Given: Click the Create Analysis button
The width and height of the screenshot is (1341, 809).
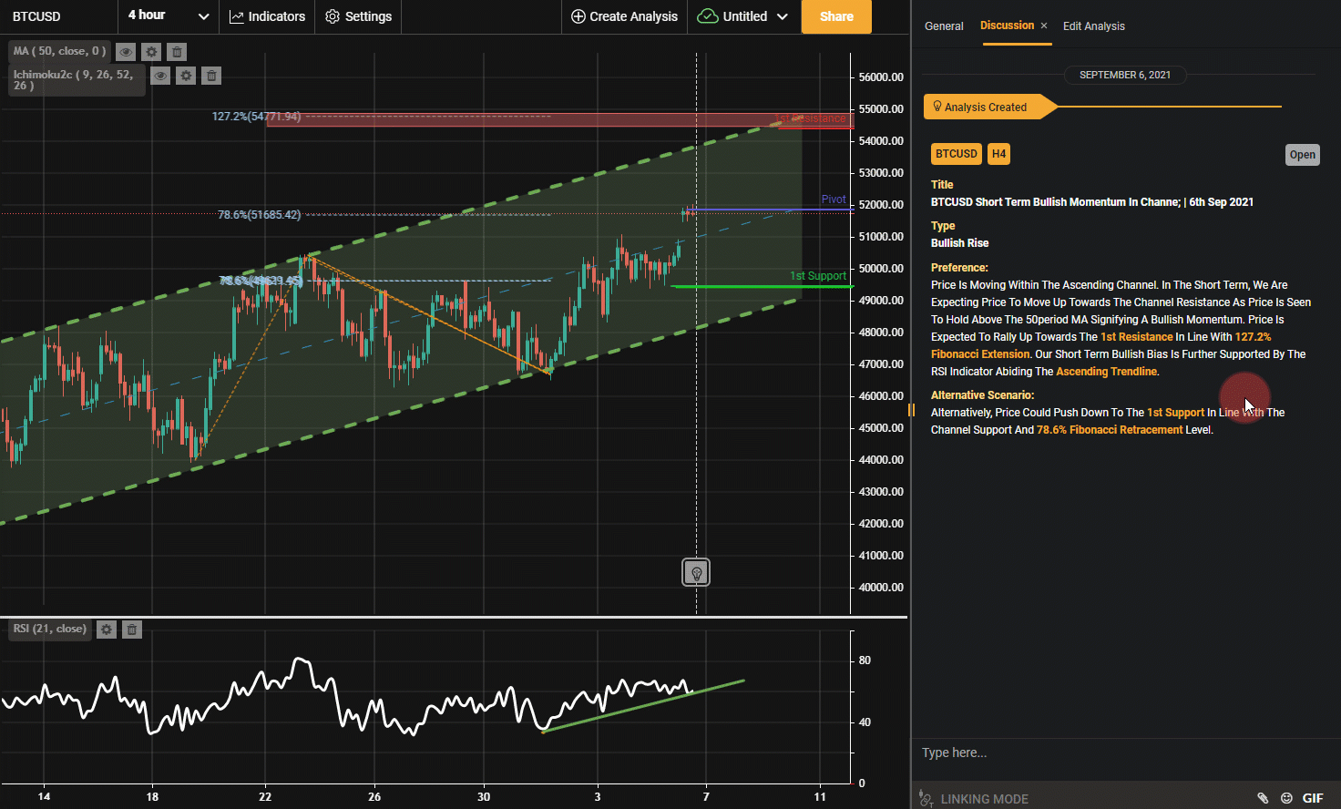Looking at the screenshot, I should (624, 16).
